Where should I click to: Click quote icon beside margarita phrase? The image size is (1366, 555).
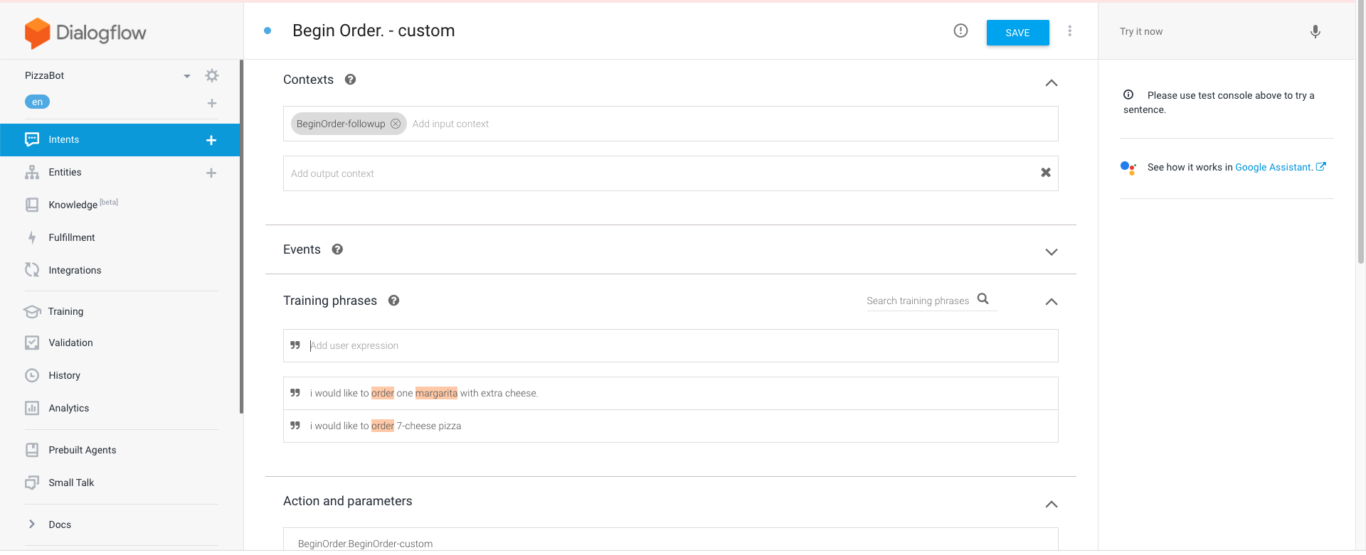coord(295,393)
